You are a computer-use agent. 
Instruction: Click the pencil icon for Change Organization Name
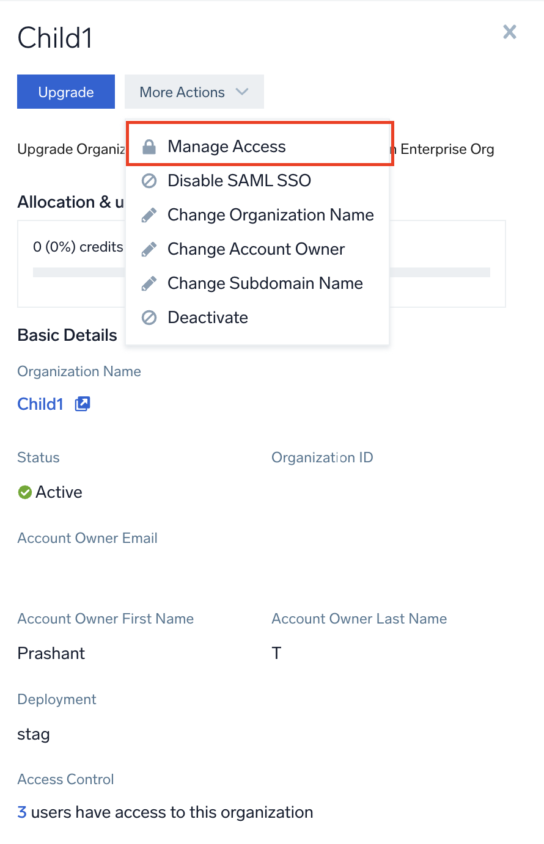(149, 214)
